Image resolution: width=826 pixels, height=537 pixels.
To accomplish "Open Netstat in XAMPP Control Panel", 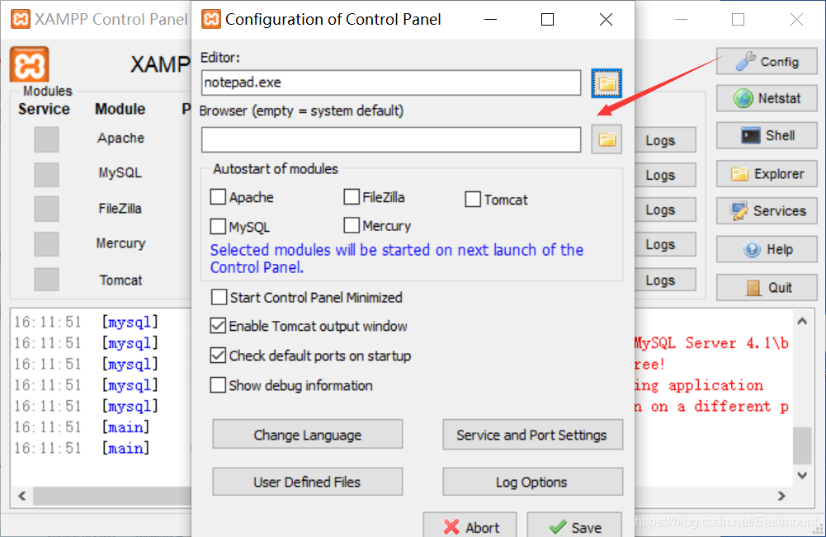I will (x=767, y=98).
